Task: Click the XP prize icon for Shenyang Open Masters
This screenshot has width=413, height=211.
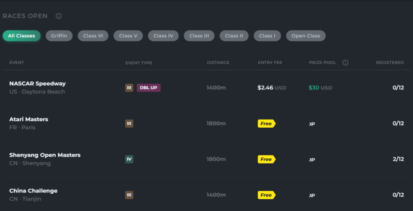Action: point(312,159)
